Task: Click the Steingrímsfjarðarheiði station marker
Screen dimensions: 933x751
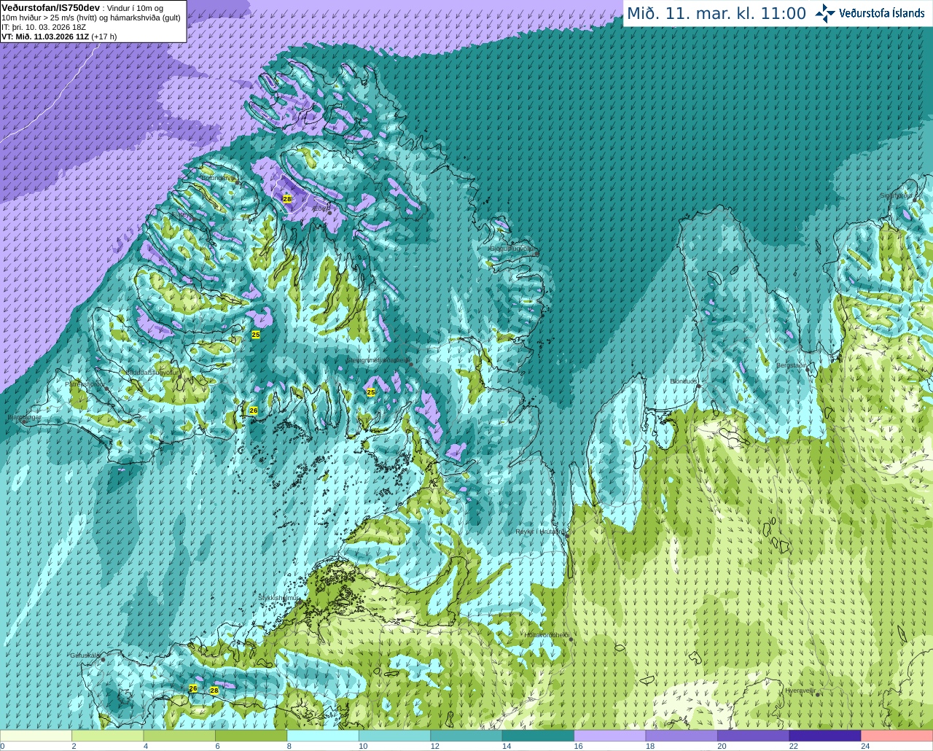Action: pos(411,364)
